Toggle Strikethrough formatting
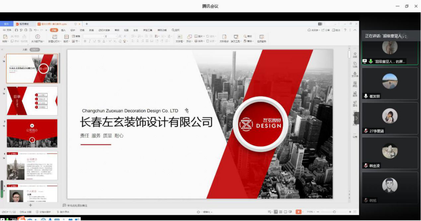Viewport: 421px width, 221px height. [99, 41]
